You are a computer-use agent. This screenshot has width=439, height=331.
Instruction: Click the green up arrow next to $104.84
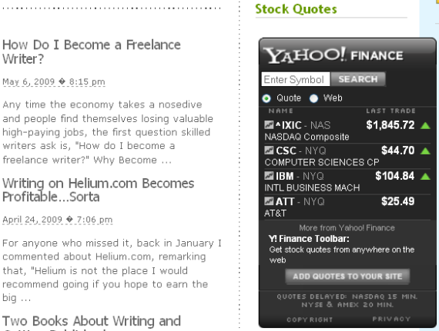click(425, 177)
